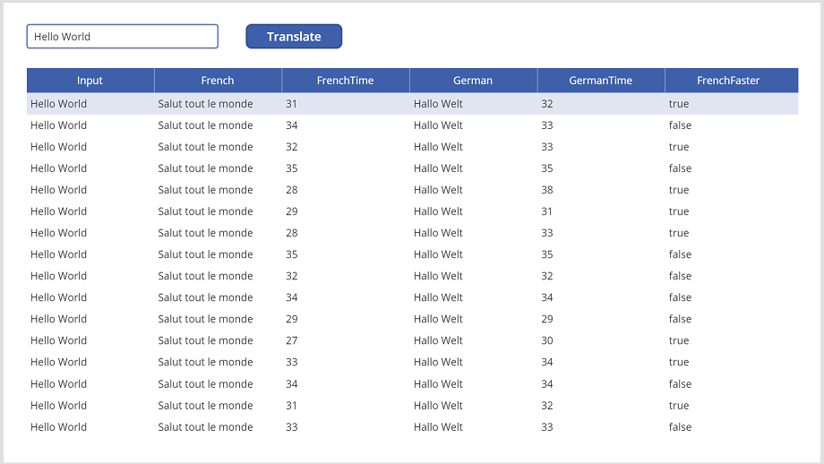Image resolution: width=824 pixels, height=464 pixels.
Task: Click the Translate button
Action: click(x=294, y=37)
